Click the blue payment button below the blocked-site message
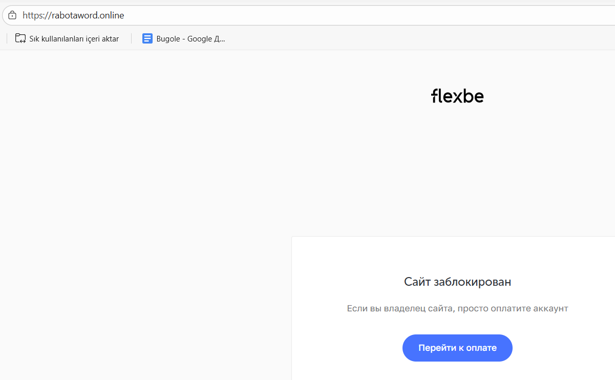This screenshot has width=615, height=380. [x=457, y=348]
